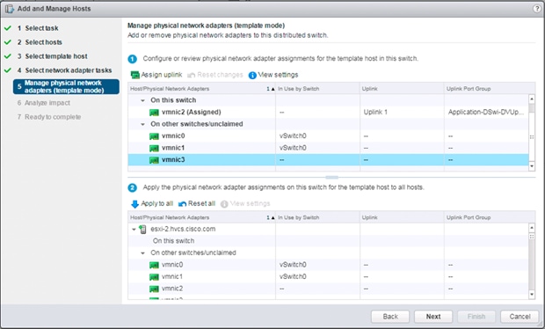Click the upper table vmnic1 adapter icon
This screenshot has width=545, height=329.
(x=154, y=148)
